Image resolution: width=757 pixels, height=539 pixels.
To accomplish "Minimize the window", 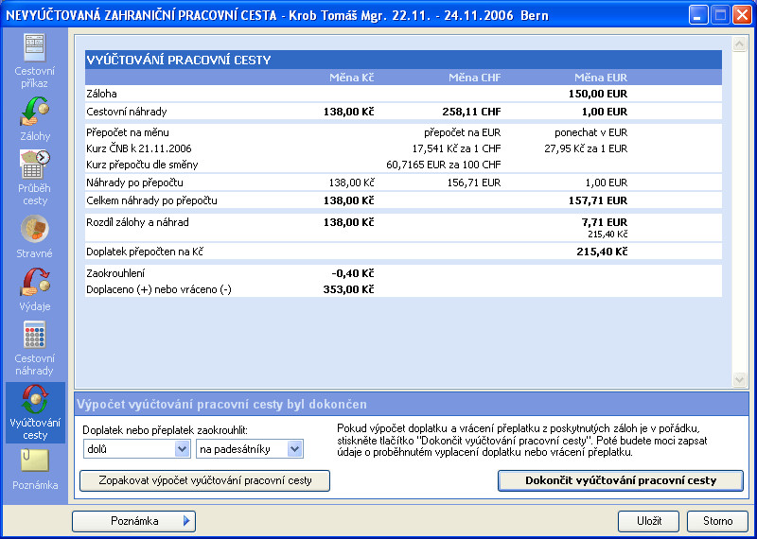I will coord(697,14).
